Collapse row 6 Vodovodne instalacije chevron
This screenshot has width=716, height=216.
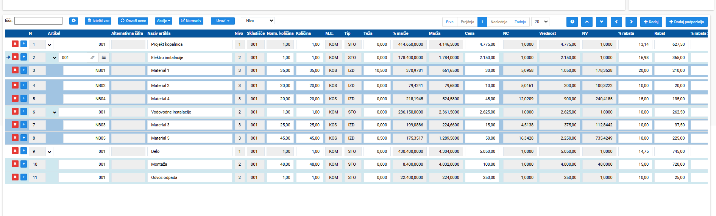click(55, 112)
